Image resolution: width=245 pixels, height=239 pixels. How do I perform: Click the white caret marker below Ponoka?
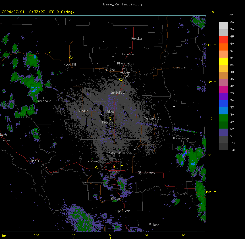[104, 42]
